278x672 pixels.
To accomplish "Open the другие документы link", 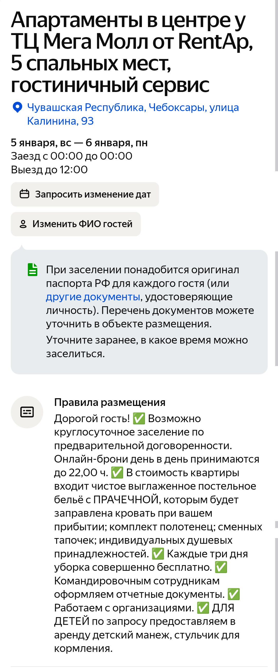I will [x=93, y=297].
